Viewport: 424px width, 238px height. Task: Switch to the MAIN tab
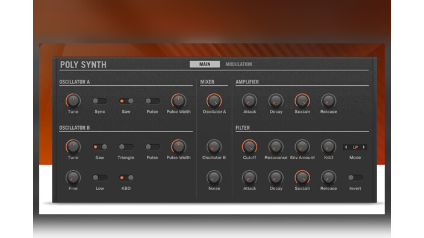click(205, 64)
